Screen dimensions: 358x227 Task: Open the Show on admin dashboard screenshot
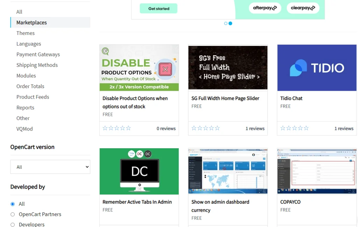[228, 171]
